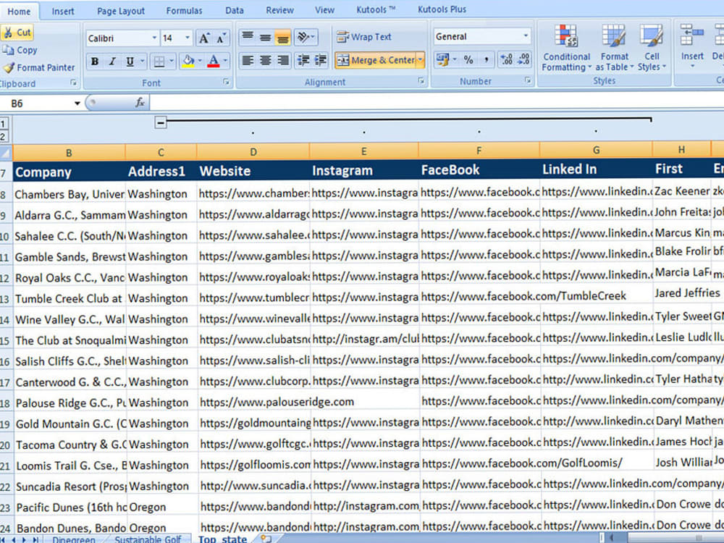Apply yellow Fill Color bucket
Image resolution: width=724 pixels, height=543 pixels.
[x=188, y=61]
